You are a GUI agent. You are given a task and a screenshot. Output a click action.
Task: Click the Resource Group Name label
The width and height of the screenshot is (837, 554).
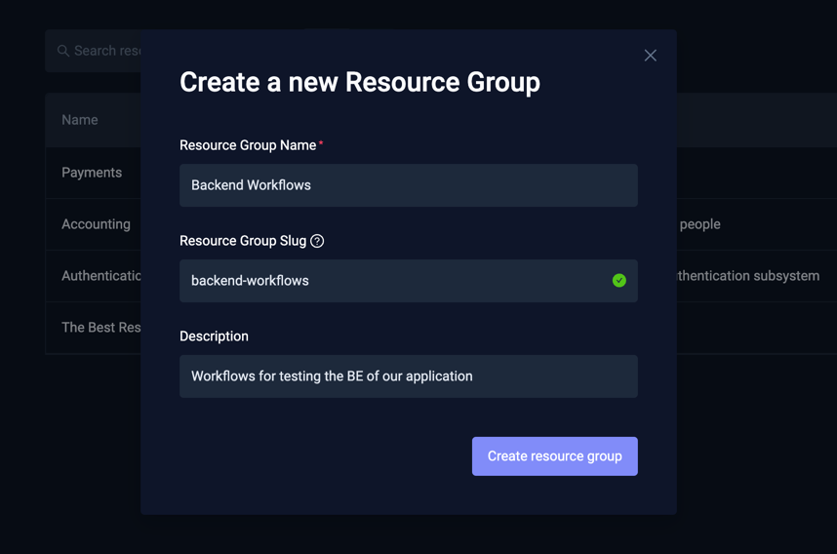(x=248, y=145)
